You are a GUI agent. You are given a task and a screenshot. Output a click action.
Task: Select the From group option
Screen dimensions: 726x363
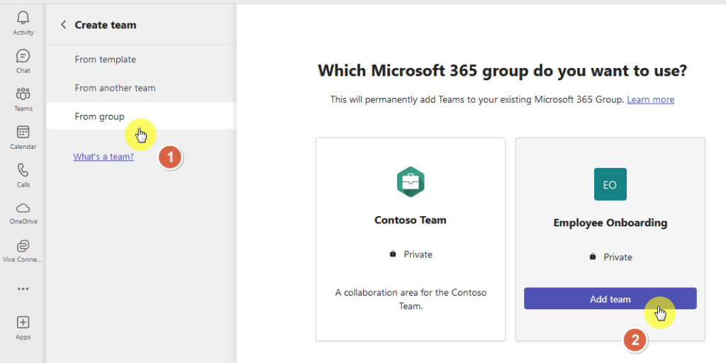click(x=141, y=116)
